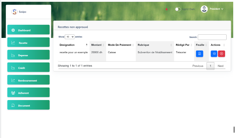The height and width of the screenshot is (138, 238).
Task: Open the Depense menu item
Action: (x=28, y=55)
